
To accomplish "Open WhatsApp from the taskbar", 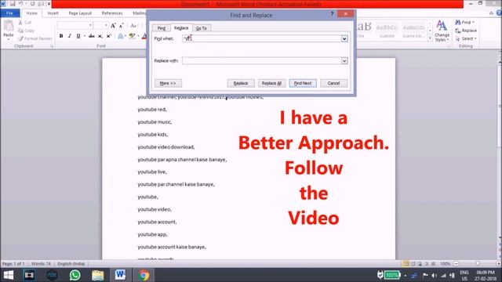I will (75, 275).
